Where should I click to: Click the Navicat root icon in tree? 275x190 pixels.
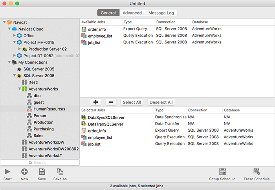point(9,22)
